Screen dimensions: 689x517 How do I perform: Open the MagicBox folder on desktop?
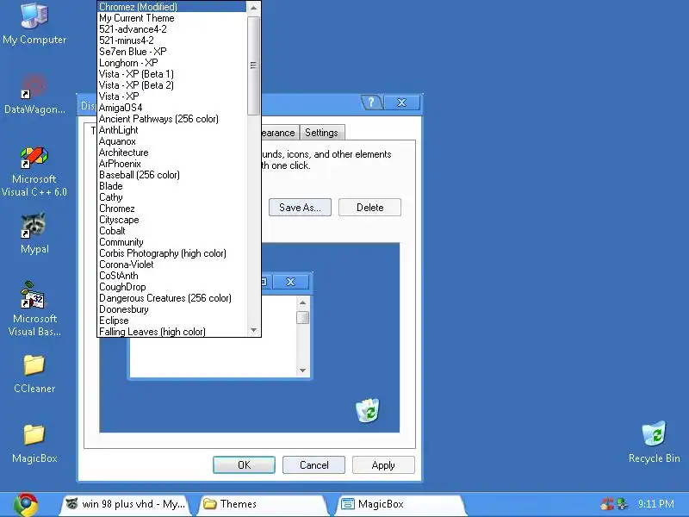(x=34, y=443)
